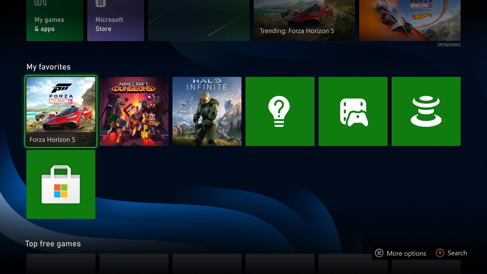Launch Halo Infinite from favorites

click(207, 111)
